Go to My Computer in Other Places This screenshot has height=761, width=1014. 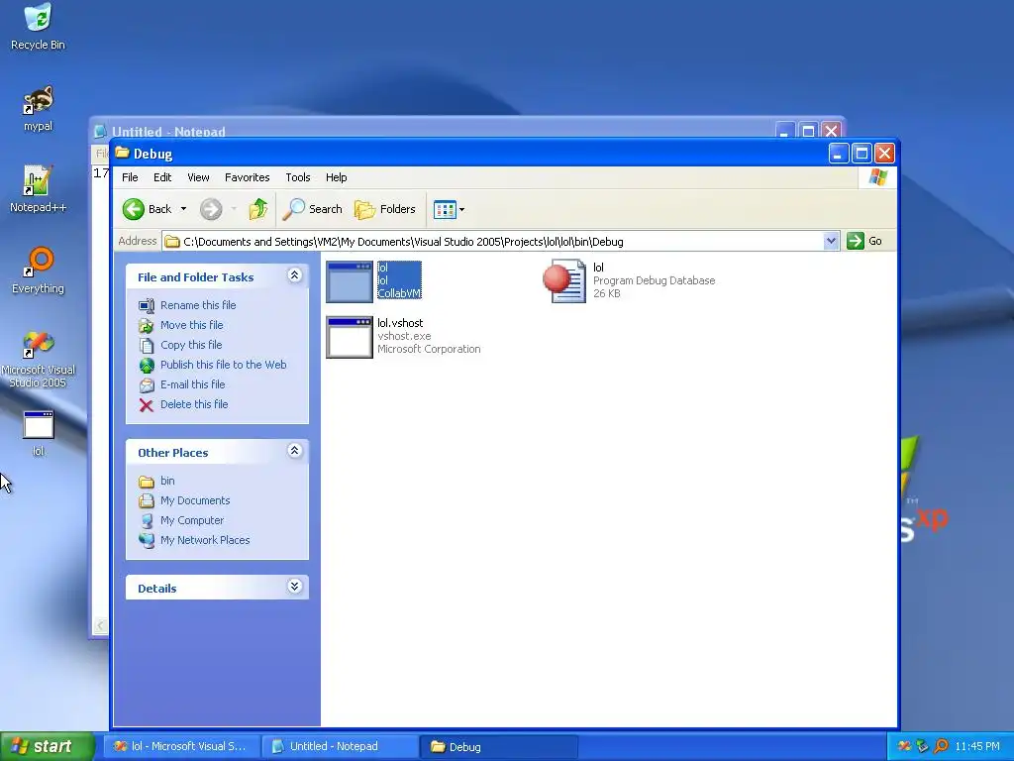(192, 520)
